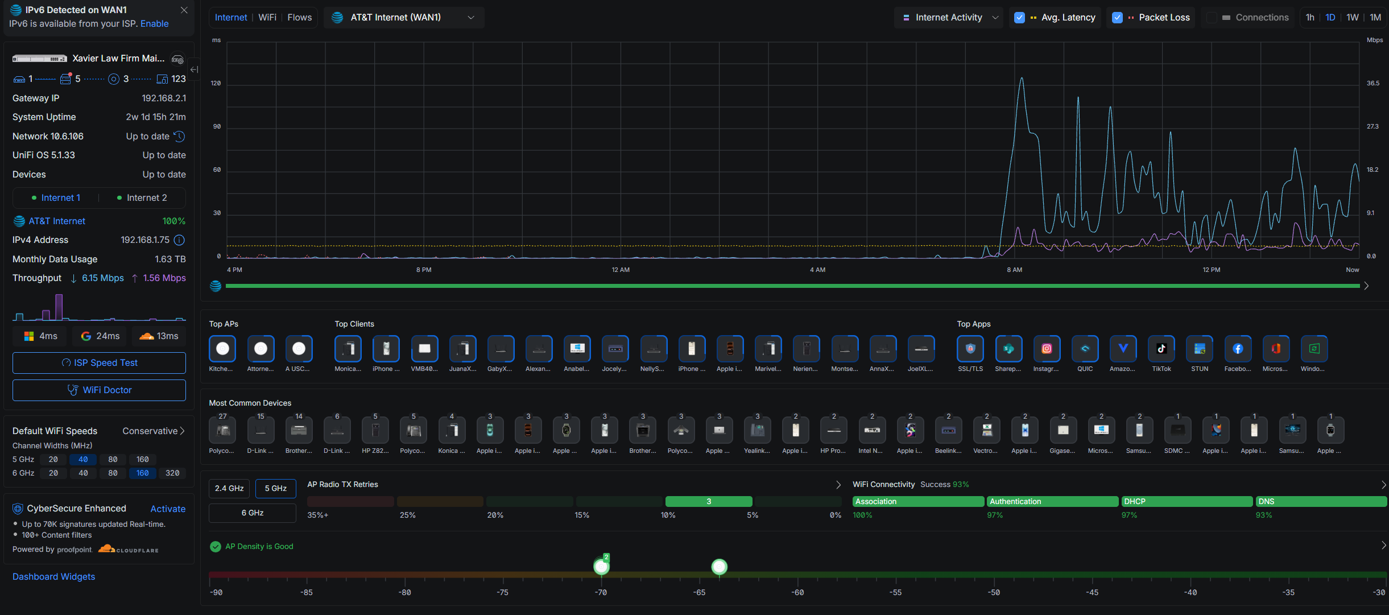Click the Enable IPv6 link
Viewport: 1389px width, 615px height.
[x=155, y=24]
